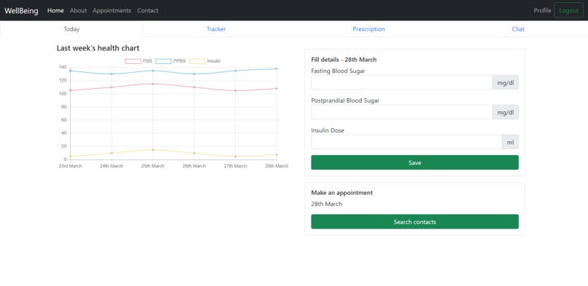Switch to the Prescription tab

tap(368, 29)
